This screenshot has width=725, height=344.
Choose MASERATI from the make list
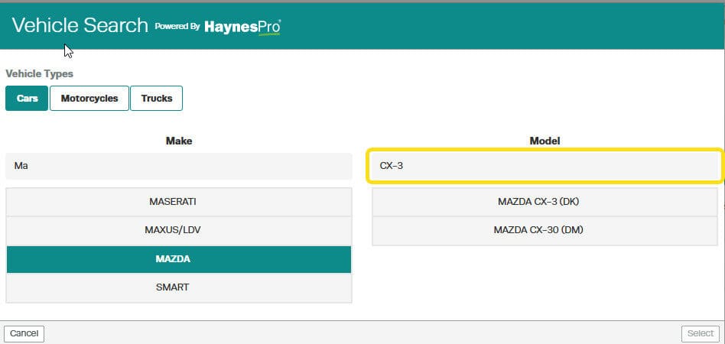tap(179, 202)
